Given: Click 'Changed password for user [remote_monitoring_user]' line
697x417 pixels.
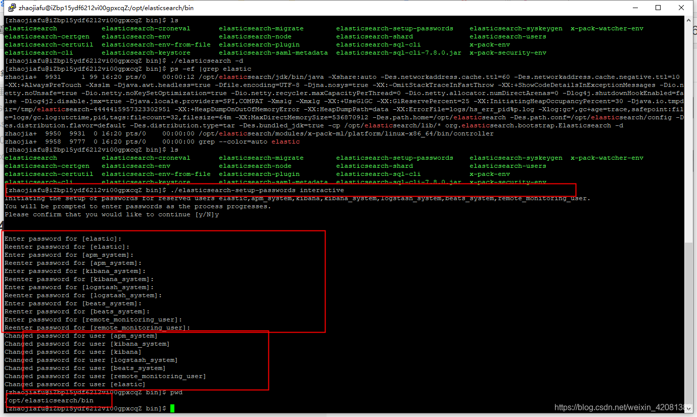Looking at the screenshot, I should coord(106,376).
